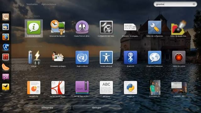Open Energía power settings
Viewport: 201px width, 113px height.
pos(34,59)
